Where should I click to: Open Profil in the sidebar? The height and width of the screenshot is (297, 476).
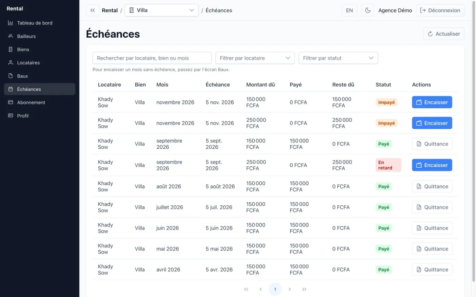[39, 116]
